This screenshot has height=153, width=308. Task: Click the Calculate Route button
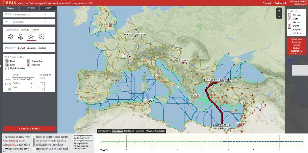29,129
